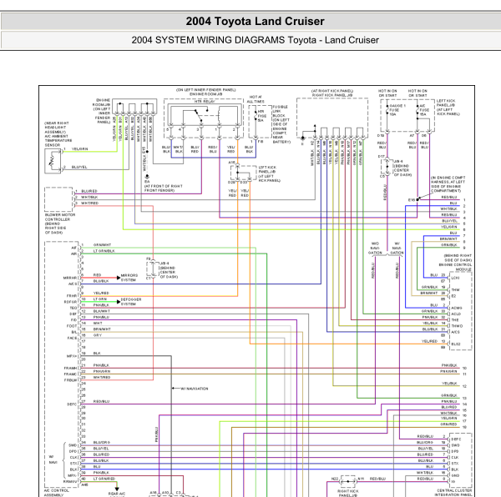The height and width of the screenshot is (497, 501).
Task: Click the GAUGE 1 FUSE 10A label
Action: click(x=397, y=110)
